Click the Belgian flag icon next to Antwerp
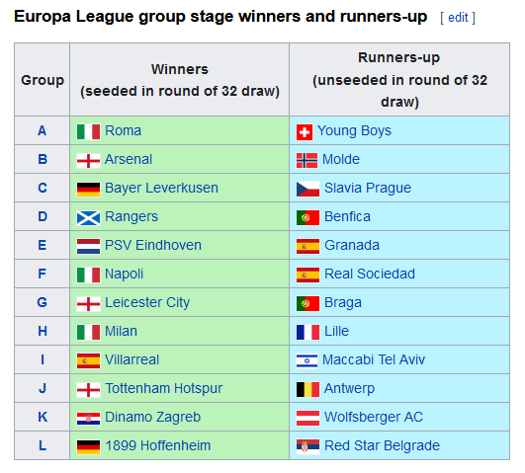525x473 pixels. [x=307, y=389]
